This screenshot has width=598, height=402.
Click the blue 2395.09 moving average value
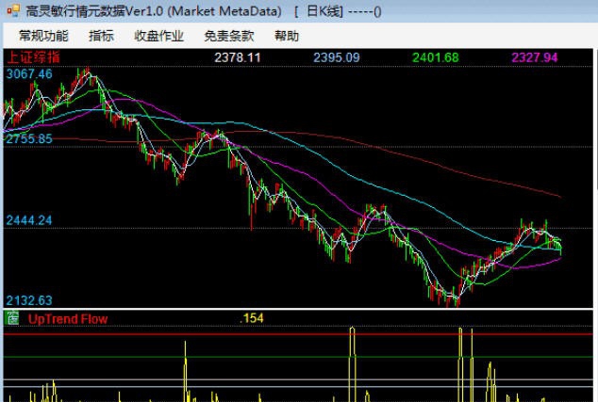pos(337,57)
